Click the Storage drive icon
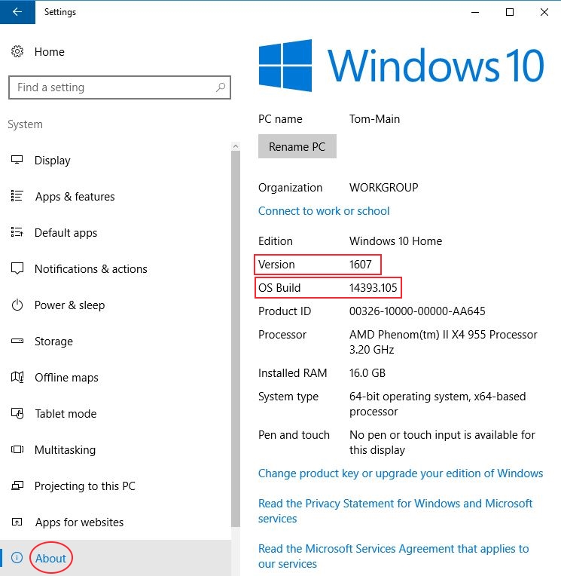Viewport: 561px width, 576px height. tap(17, 341)
